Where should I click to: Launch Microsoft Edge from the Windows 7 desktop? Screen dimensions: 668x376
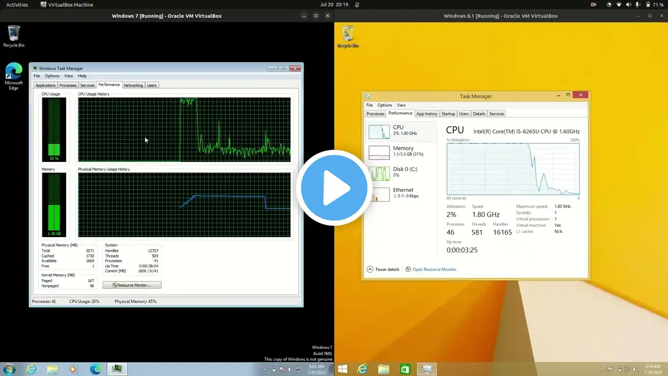14,77
